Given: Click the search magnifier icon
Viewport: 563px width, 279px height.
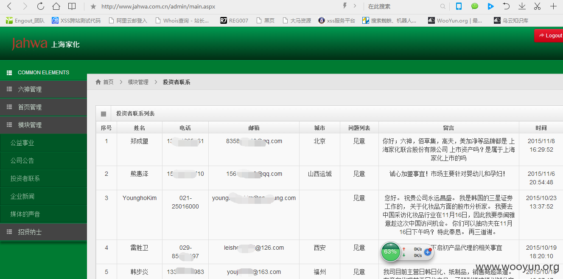Looking at the screenshot, I should pyautogui.click(x=443, y=6).
